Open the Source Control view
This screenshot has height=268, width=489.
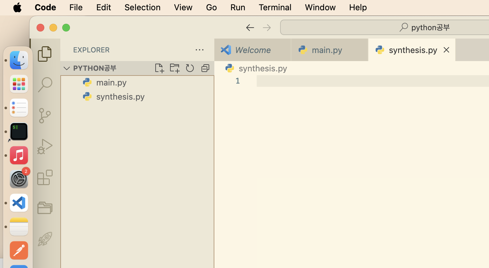(45, 116)
